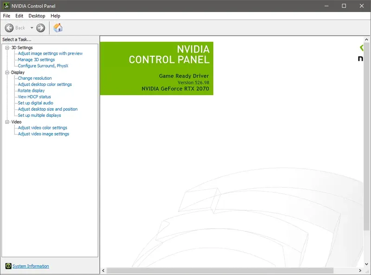Viewport: 371px width, 275px height.
Task: Maximize the NVIDIA Control Panel window
Action: click(344, 6)
